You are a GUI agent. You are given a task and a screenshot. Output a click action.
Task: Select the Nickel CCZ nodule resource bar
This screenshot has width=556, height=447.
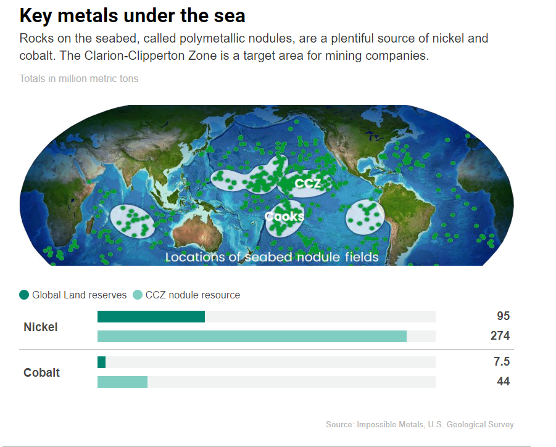coord(252,336)
